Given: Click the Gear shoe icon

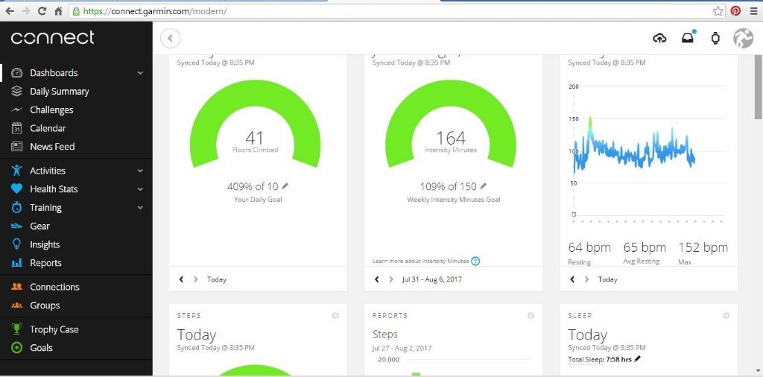Looking at the screenshot, I should click(17, 226).
